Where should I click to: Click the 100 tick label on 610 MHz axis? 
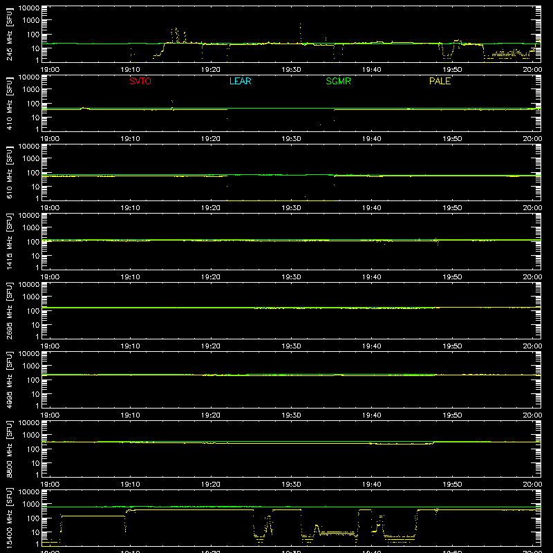pyautogui.click(x=33, y=173)
